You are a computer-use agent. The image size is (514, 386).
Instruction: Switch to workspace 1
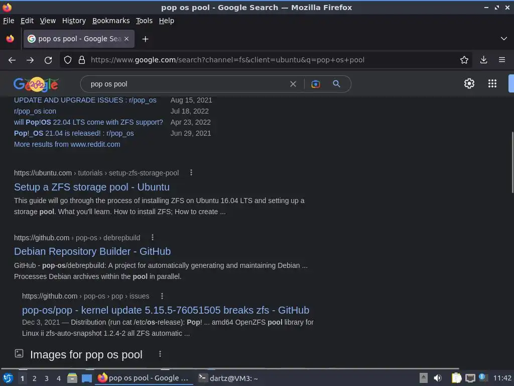(22, 378)
